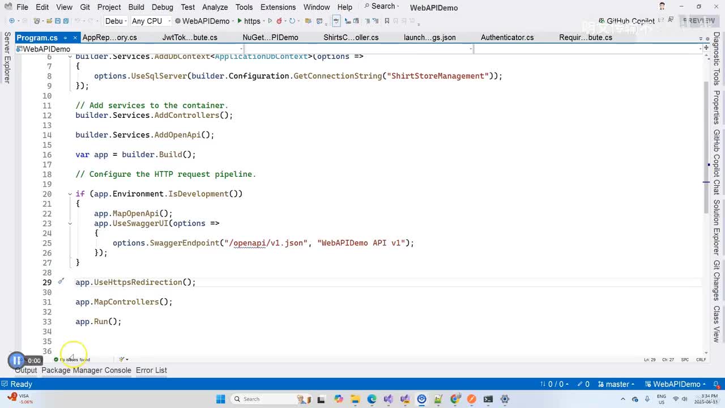Open the GitHub Copilot Chat side tab

pyautogui.click(x=717, y=162)
